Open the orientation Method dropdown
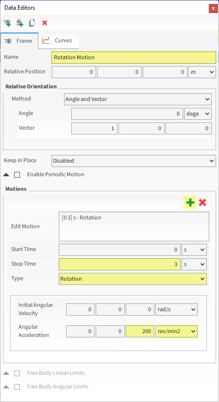 (138, 99)
